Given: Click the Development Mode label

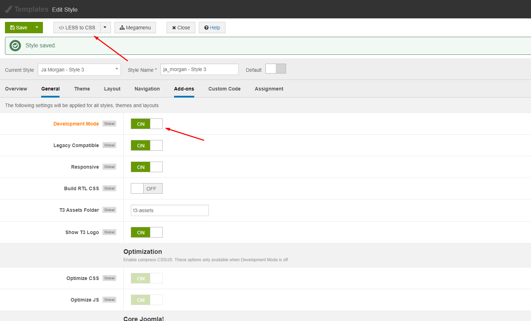Looking at the screenshot, I should coord(76,124).
